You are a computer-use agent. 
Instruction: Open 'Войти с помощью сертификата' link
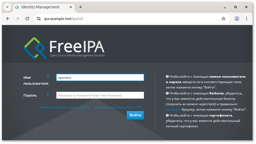point(64,107)
